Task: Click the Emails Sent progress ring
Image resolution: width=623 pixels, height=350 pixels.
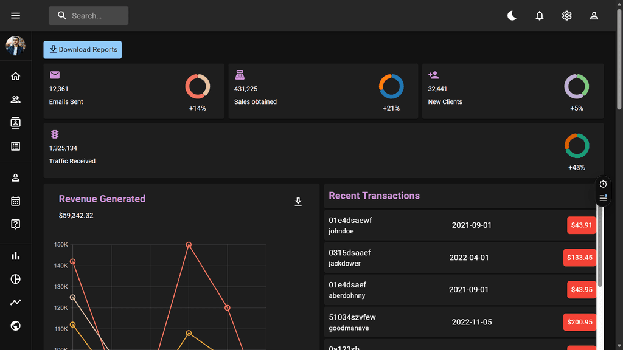Action: pyautogui.click(x=197, y=86)
